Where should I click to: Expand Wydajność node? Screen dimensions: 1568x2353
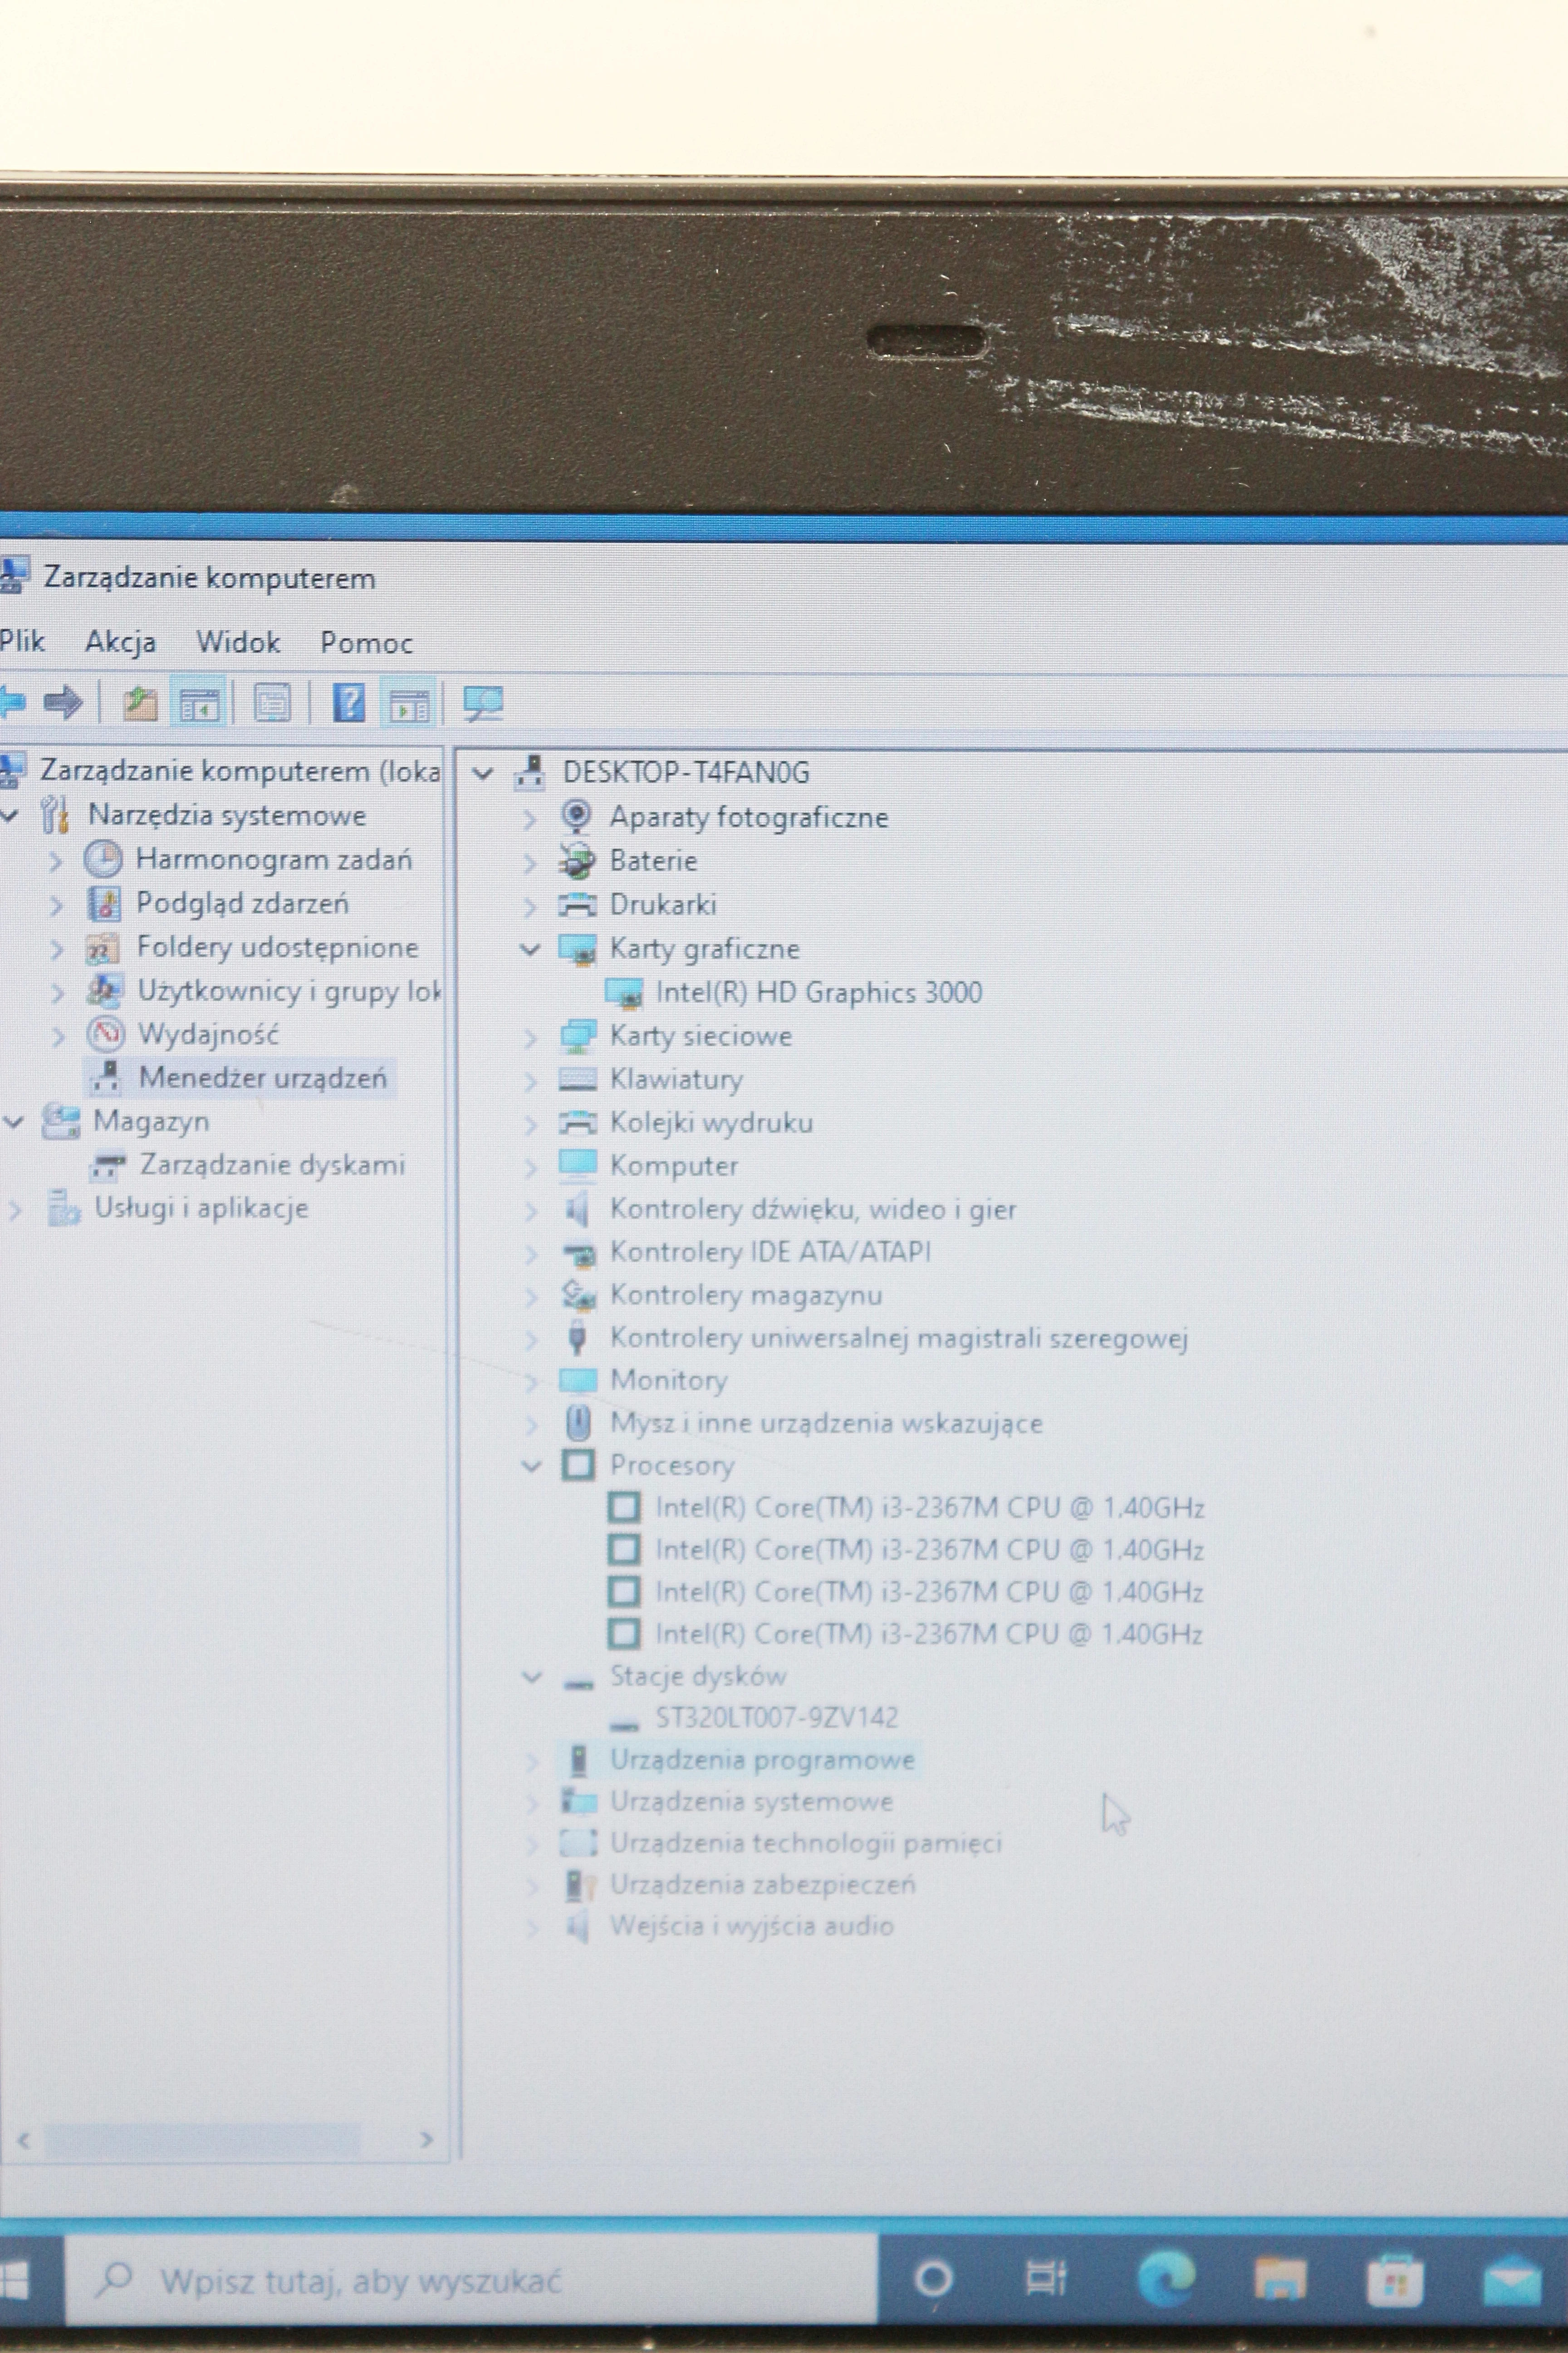point(59,1035)
